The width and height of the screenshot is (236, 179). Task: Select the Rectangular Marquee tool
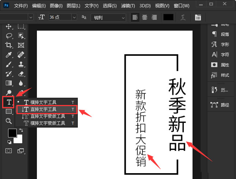[x=21, y=26]
